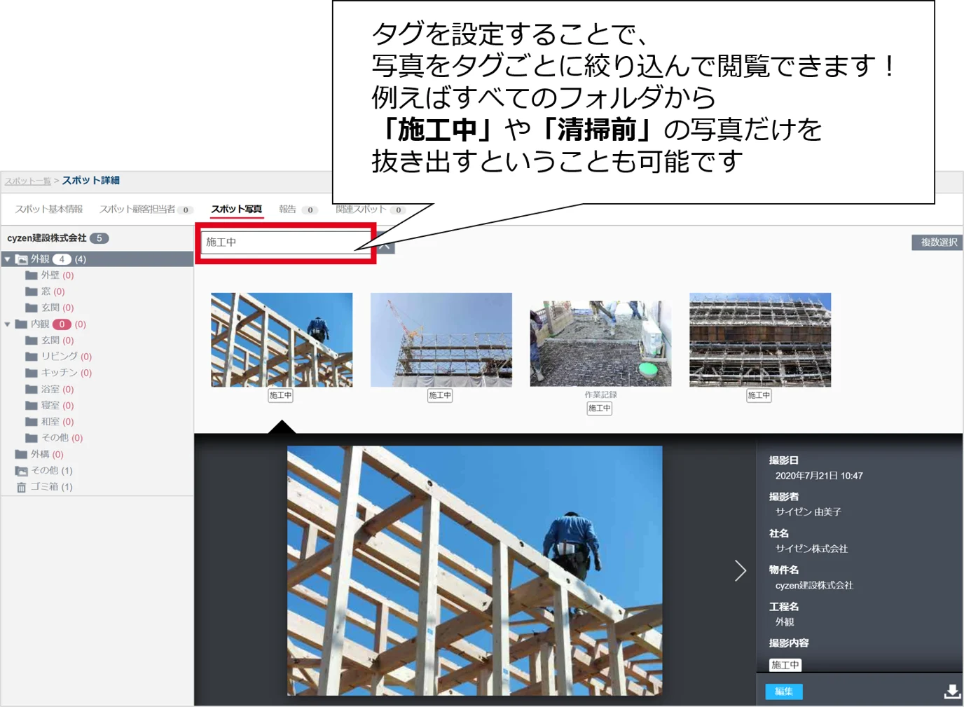This screenshot has height=707, width=964.
Task: Click 施工中 tag under 撮影内容
Action: 785,665
